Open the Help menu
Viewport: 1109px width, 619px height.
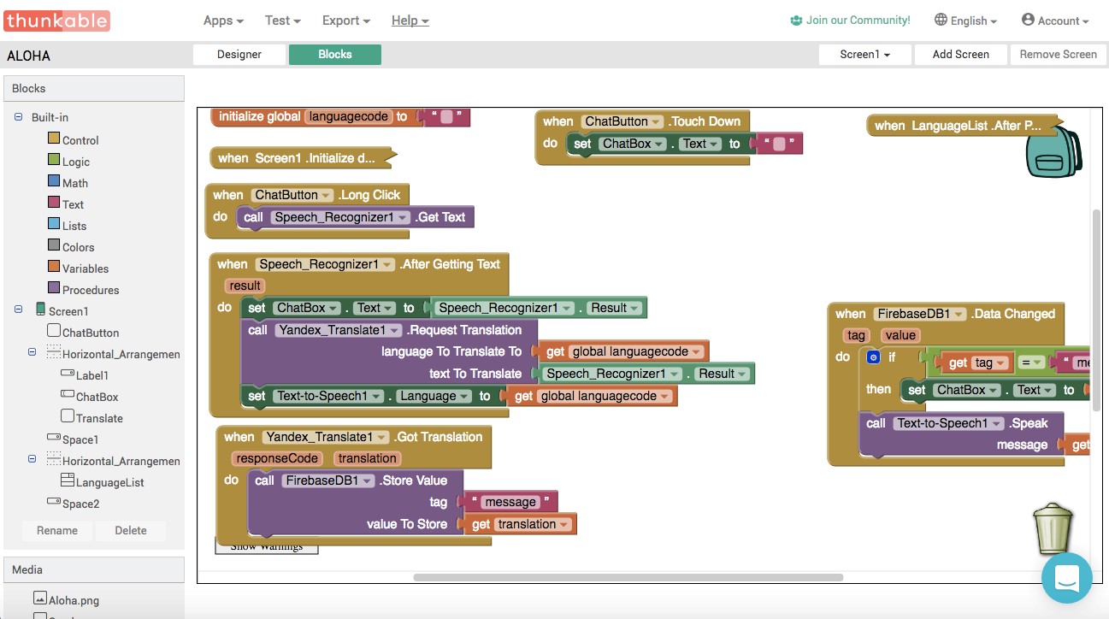[x=410, y=21]
